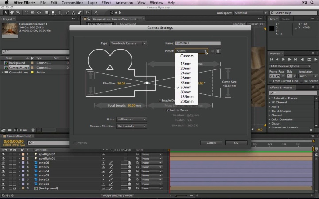Image resolution: width=319 pixels, height=199 pixels.
Task: Select the Hand tool
Action: (12, 12)
